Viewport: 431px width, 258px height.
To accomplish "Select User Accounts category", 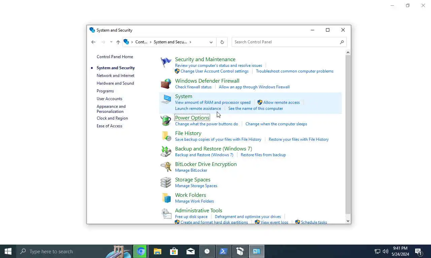I will (x=109, y=99).
